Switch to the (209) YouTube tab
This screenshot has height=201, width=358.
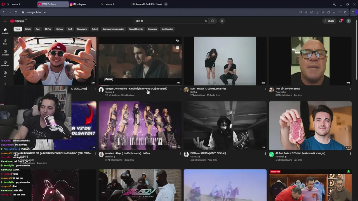pyautogui.click(x=53, y=4)
